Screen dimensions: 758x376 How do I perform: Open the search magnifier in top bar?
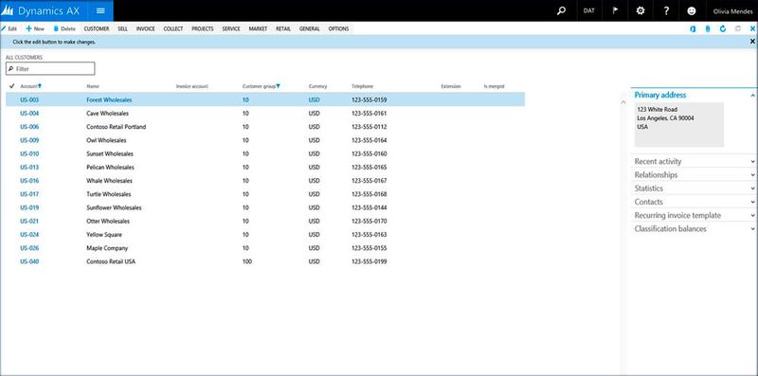pyautogui.click(x=561, y=10)
